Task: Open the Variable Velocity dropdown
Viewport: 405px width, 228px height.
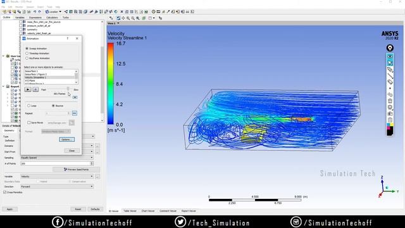Action: click(57, 176)
